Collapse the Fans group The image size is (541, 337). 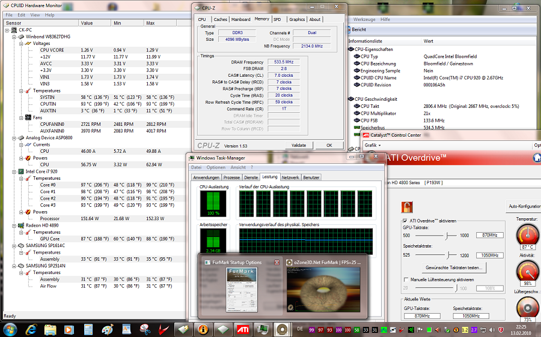[x=21, y=118]
